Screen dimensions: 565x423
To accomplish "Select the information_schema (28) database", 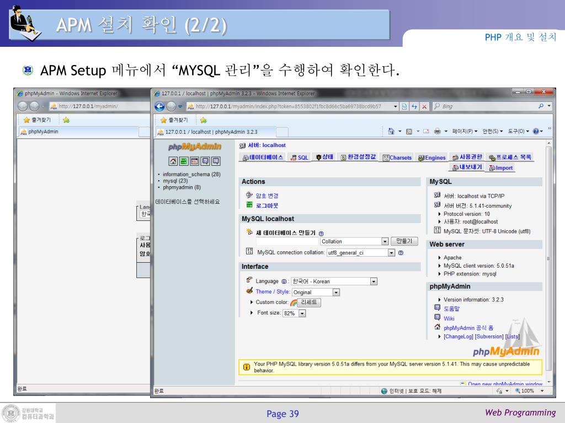I will point(191,175).
